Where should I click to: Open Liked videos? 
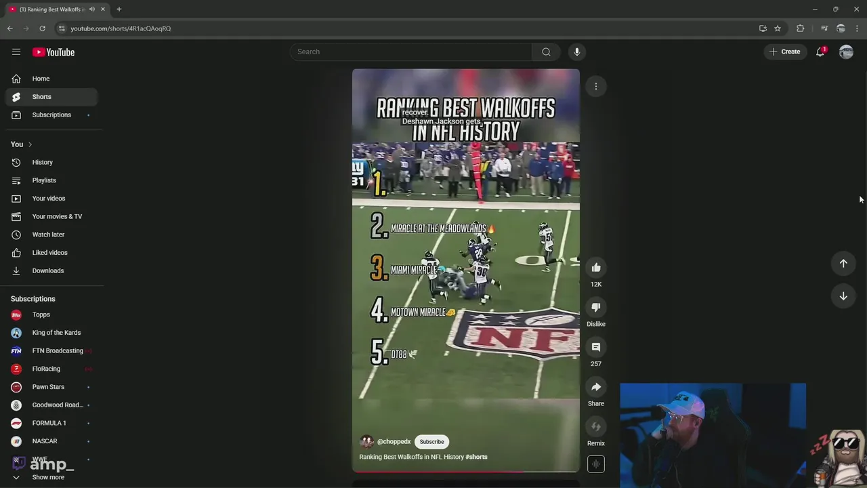[x=51, y=253]
